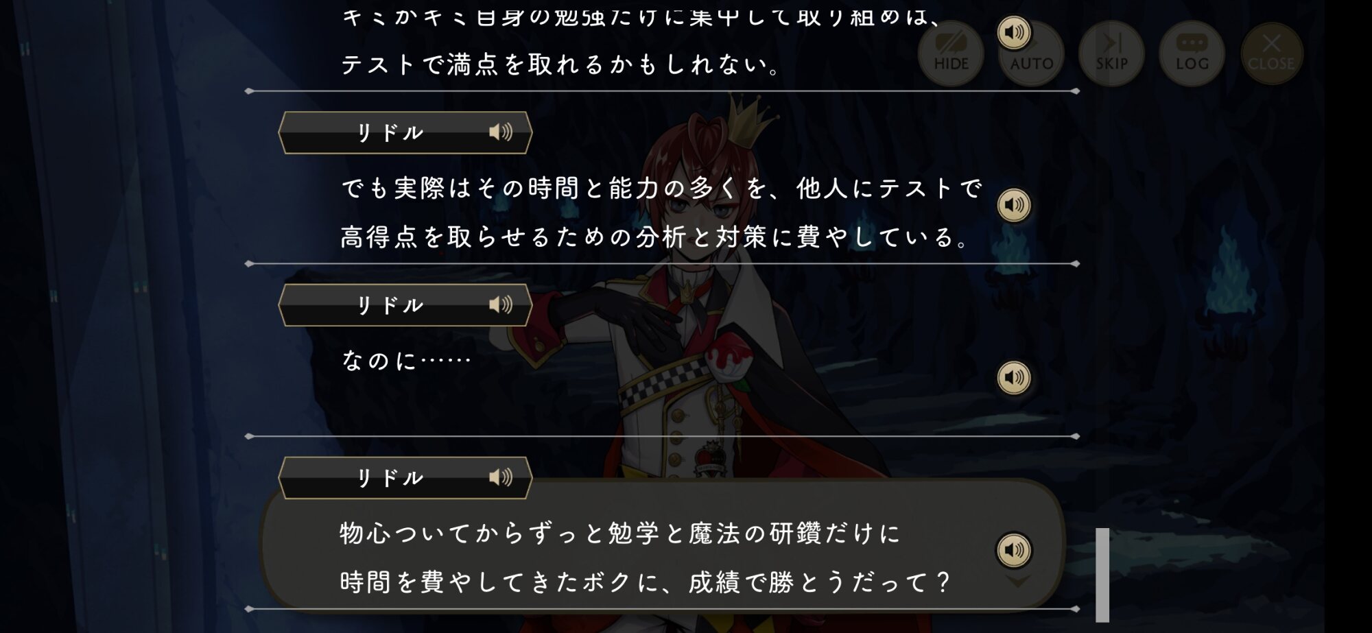Click the down chevron below the voice icon
The image size is (1372, 633).
click(1017, 582)
